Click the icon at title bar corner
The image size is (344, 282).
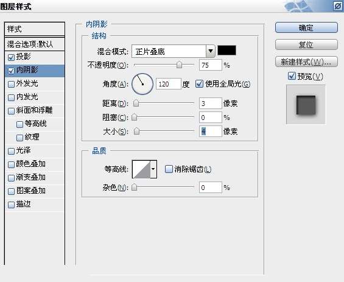(x=338, y=6)
